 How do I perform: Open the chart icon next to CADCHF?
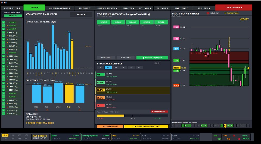(17, 60)
